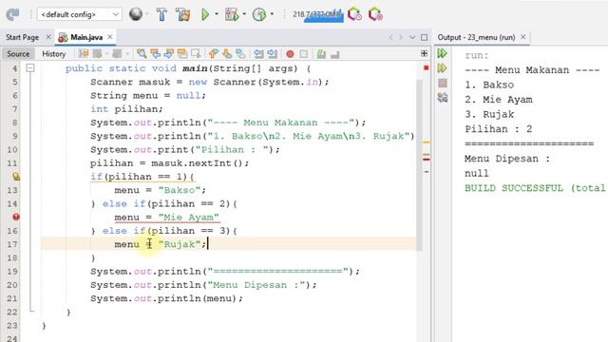Click Stop Macro Recording square icon

tap(304, 54)
